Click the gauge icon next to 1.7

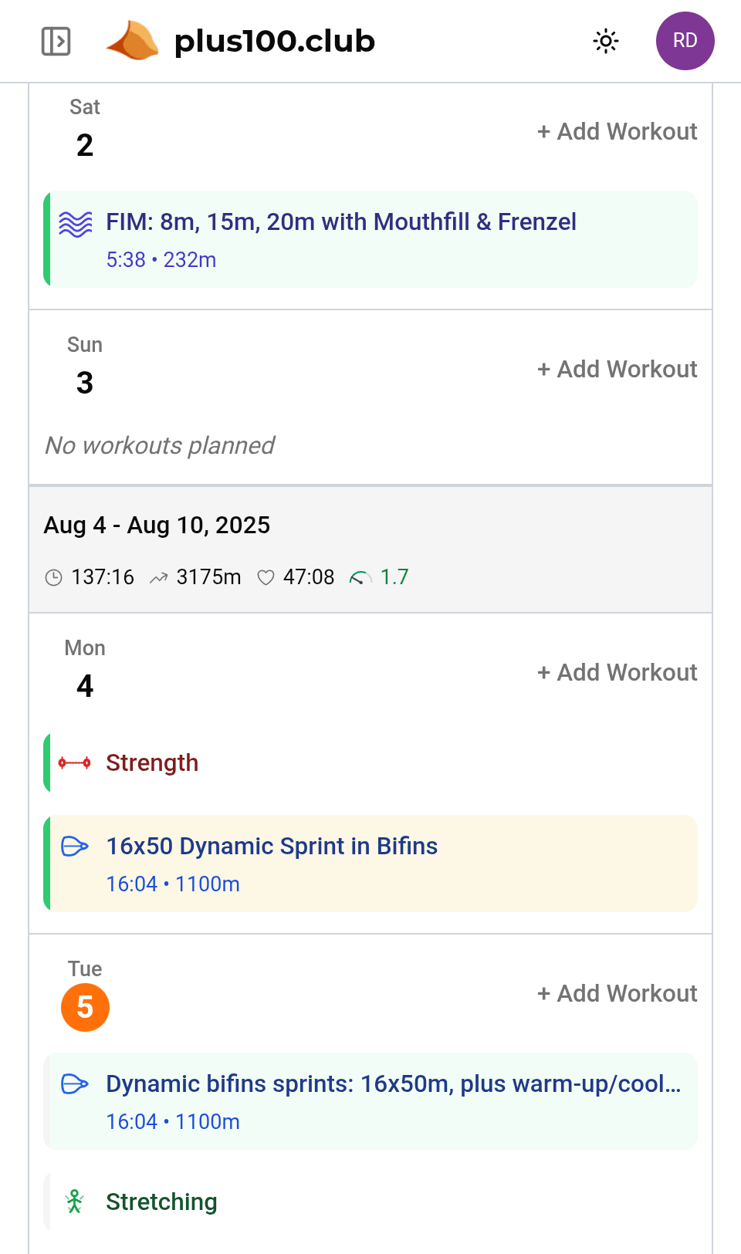pyautogui.click(x=360, y=576)
